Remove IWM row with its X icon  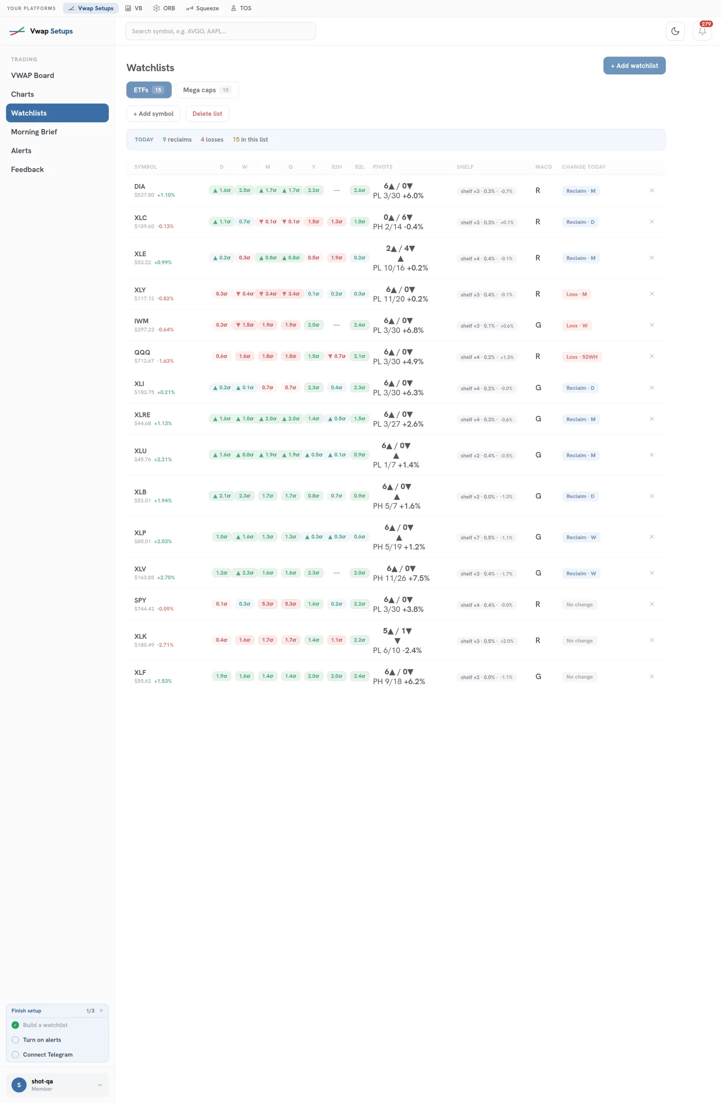point(652,325)
